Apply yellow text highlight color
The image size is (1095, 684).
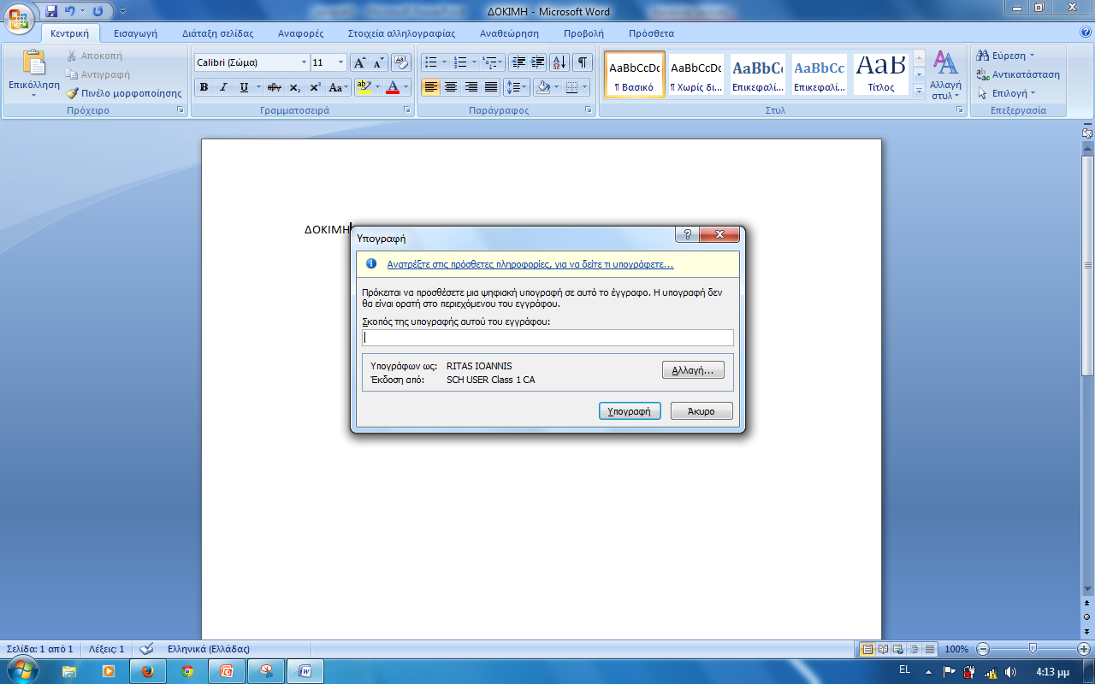[x=364, y=87]
